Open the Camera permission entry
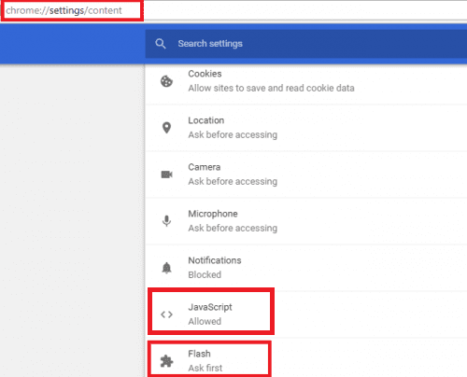The width and height of the screenshot is (467, 377). coord(306,175)
